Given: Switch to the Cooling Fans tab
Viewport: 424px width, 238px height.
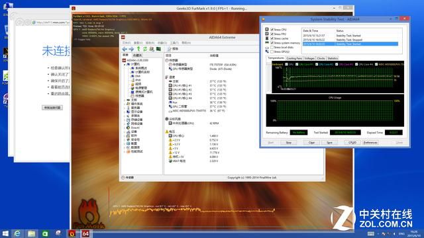Looking at the screenshot, I should [294, 58].
